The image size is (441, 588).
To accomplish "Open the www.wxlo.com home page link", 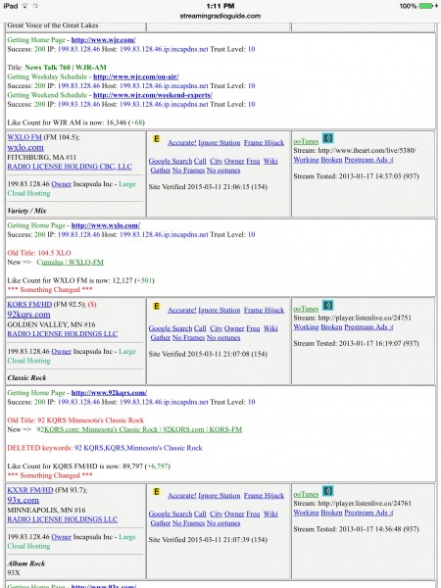I will [106, 225].
